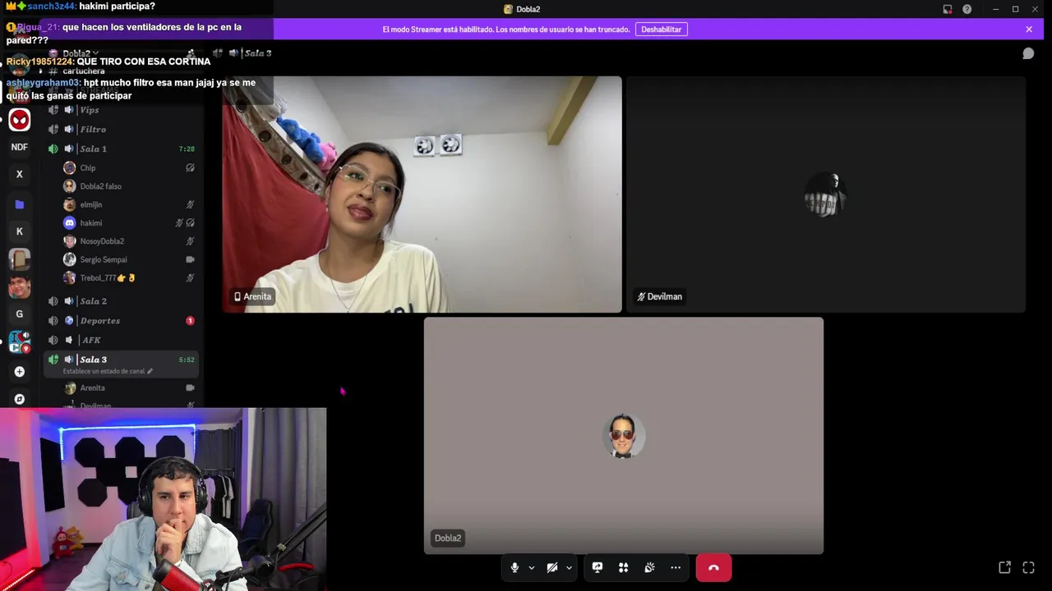Screen dimensions: 1052x591
Task: Show the voice channel chat bubble
Action: pos(1028,53)
